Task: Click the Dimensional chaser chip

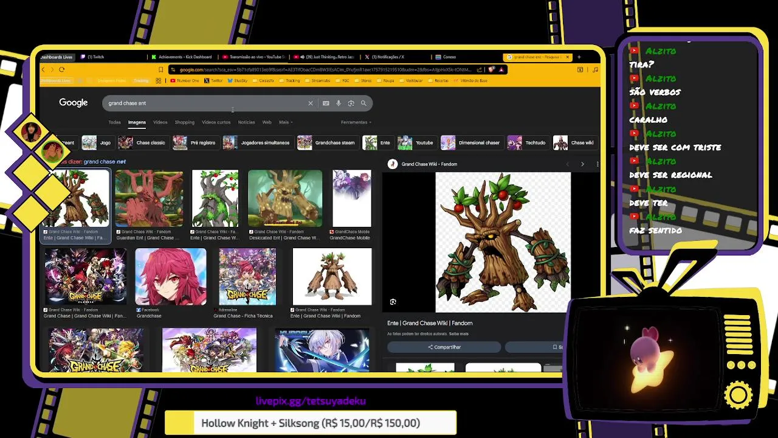Action: click(472, 143)
